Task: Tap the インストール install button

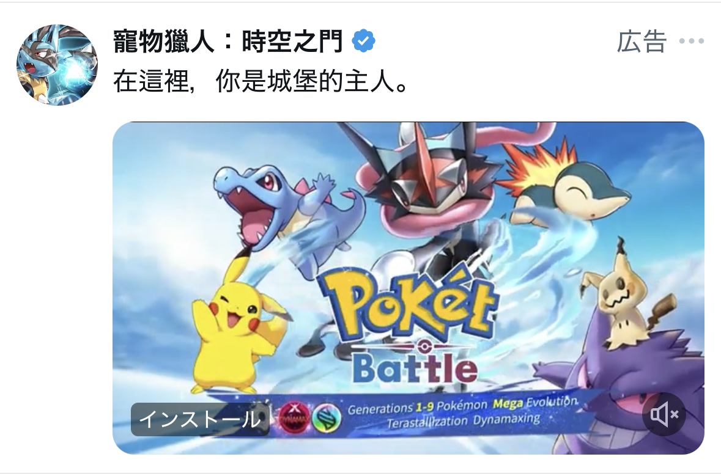Action: pos(200,419)
